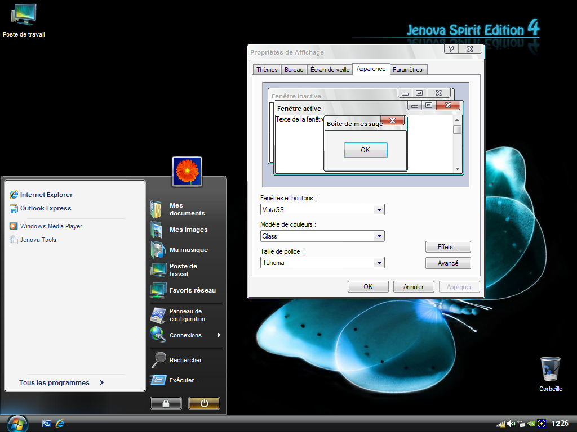The width and height of the screenshot is (577, 432).
Task: Click the Show Desktop quick launch icon
Action: tap(46, 424)
